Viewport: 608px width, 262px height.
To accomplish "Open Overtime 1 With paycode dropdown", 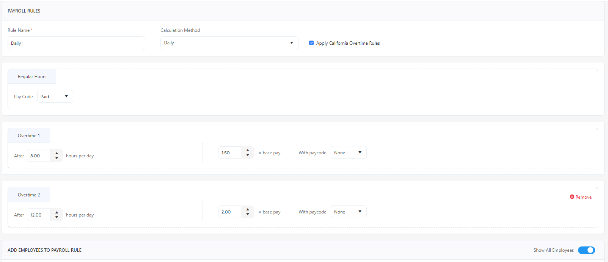I will pos(348,153).
